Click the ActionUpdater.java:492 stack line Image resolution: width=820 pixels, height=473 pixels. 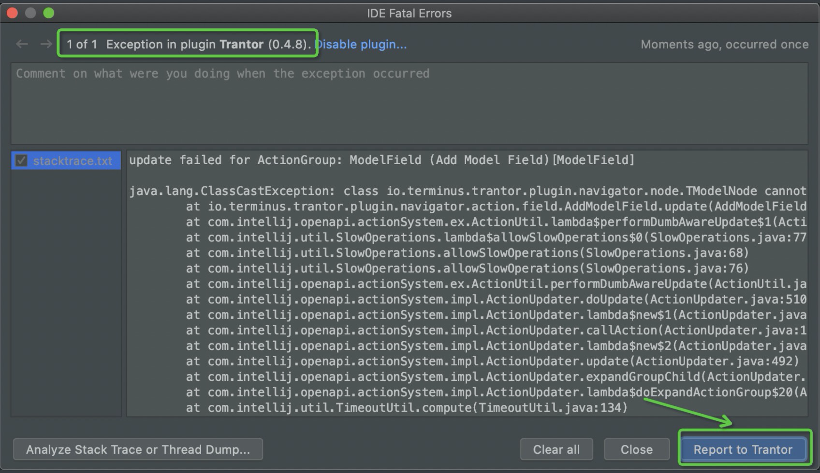(493, 361)
